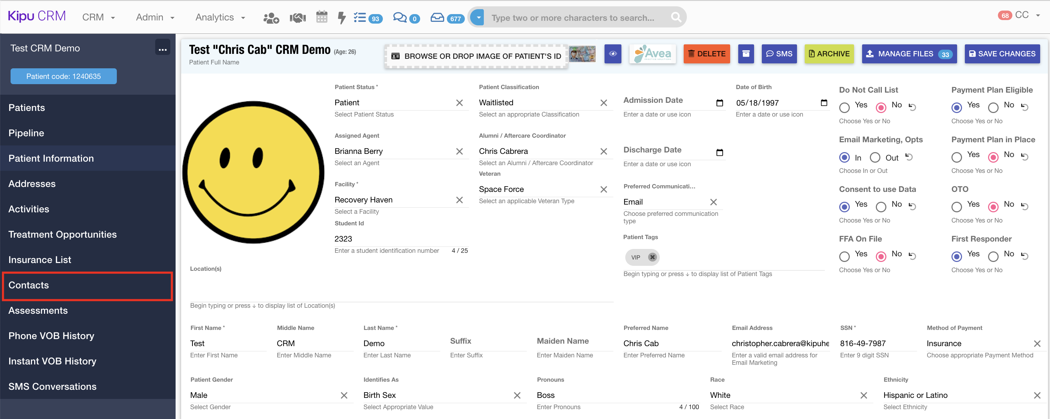Expand the search filter dropdown arrow
Screen dimensions: 1050x419
[478, 18]
